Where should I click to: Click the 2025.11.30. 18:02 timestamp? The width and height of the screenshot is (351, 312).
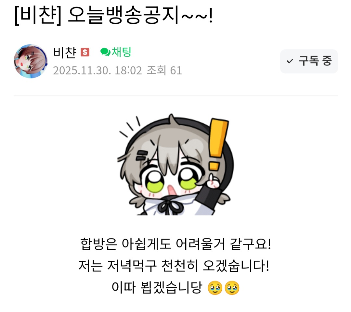pos(97,70)
